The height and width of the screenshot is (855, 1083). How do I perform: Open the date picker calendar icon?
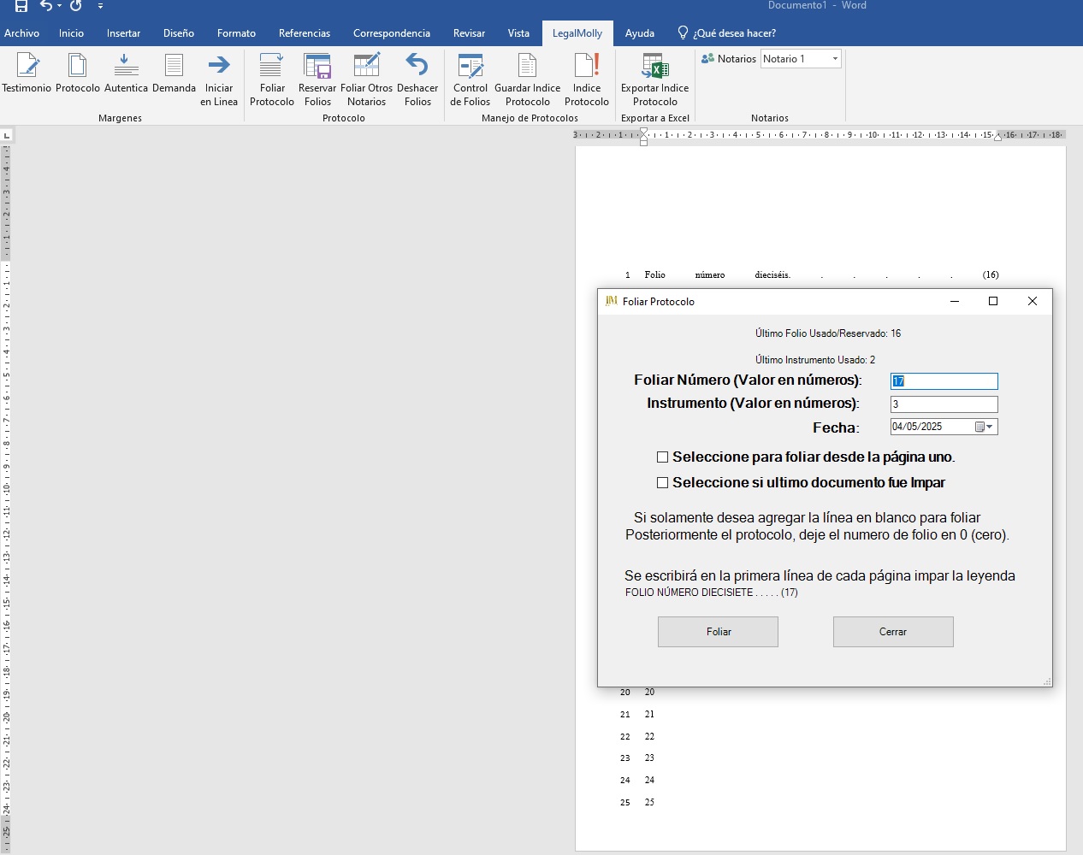click(979, 427)
